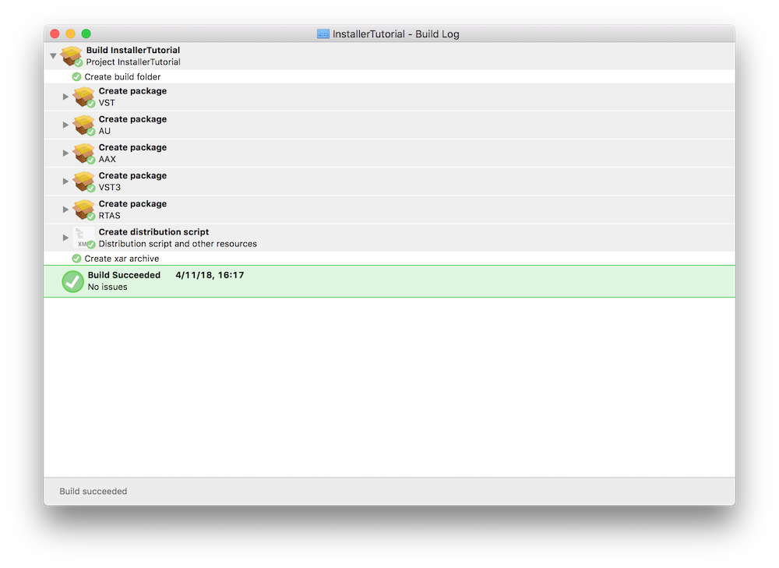Click the window title document proxy icon
This screenshot has height=568, width=779.
[323, 34]
